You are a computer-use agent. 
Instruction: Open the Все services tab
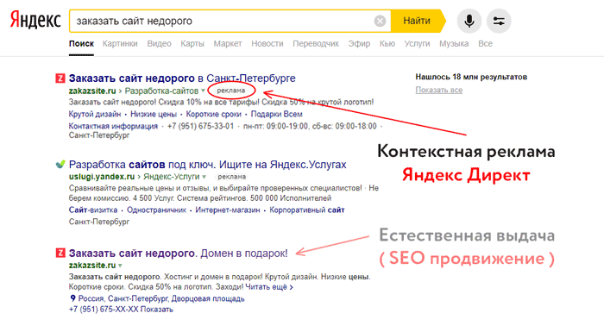tap(485, 43)
